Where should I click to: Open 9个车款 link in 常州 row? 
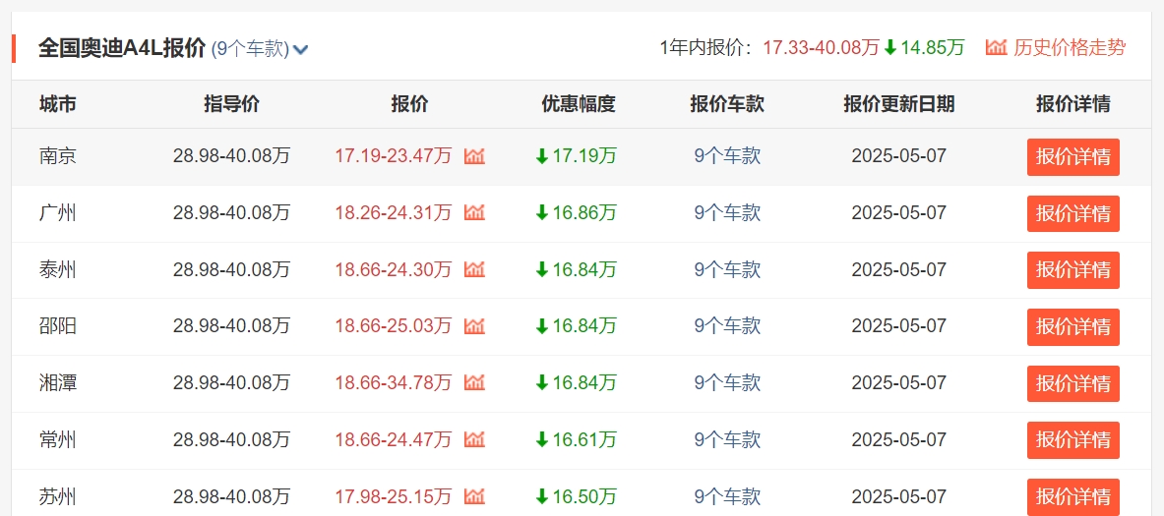727,439
